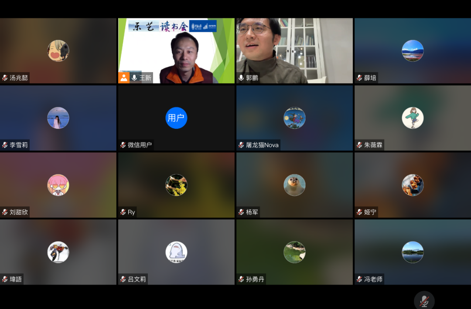Click the witch avatar of 屠龙猫Nova
The width and height of the screenshot is (471, 309).
294,118
